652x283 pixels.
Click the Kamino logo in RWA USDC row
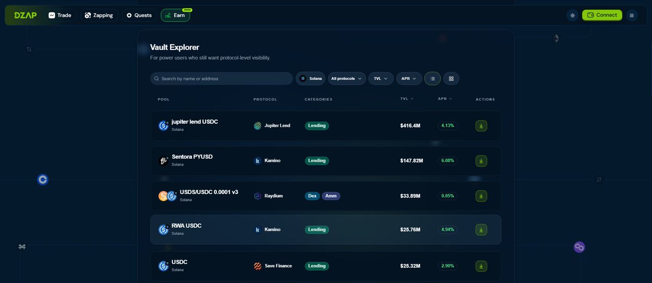258,230
